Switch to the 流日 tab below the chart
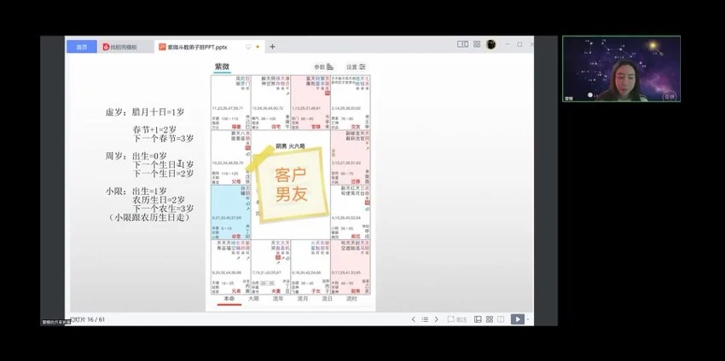 327,299
